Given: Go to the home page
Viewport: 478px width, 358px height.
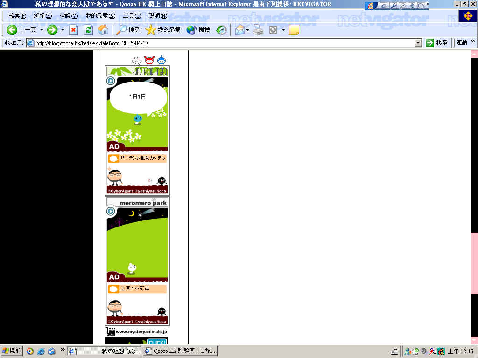Looking at the screenshot, I should [103, 30].
